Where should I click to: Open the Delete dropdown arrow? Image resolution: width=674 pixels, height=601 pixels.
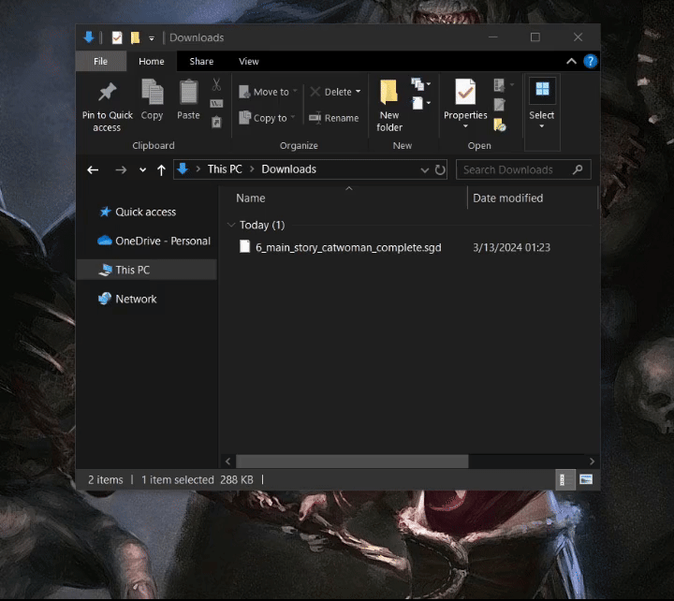(x=358, y=92)
